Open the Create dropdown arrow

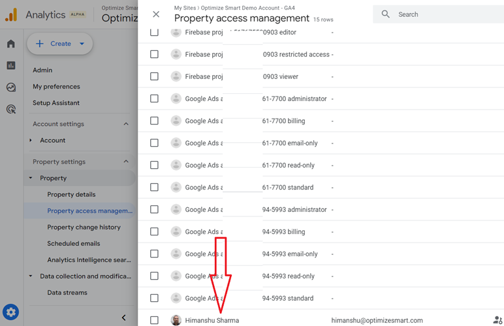[x=82, y=44]
